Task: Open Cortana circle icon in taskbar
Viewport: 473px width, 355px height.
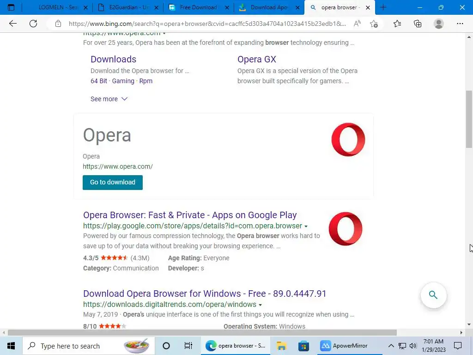Action: [x=166, y=346]
